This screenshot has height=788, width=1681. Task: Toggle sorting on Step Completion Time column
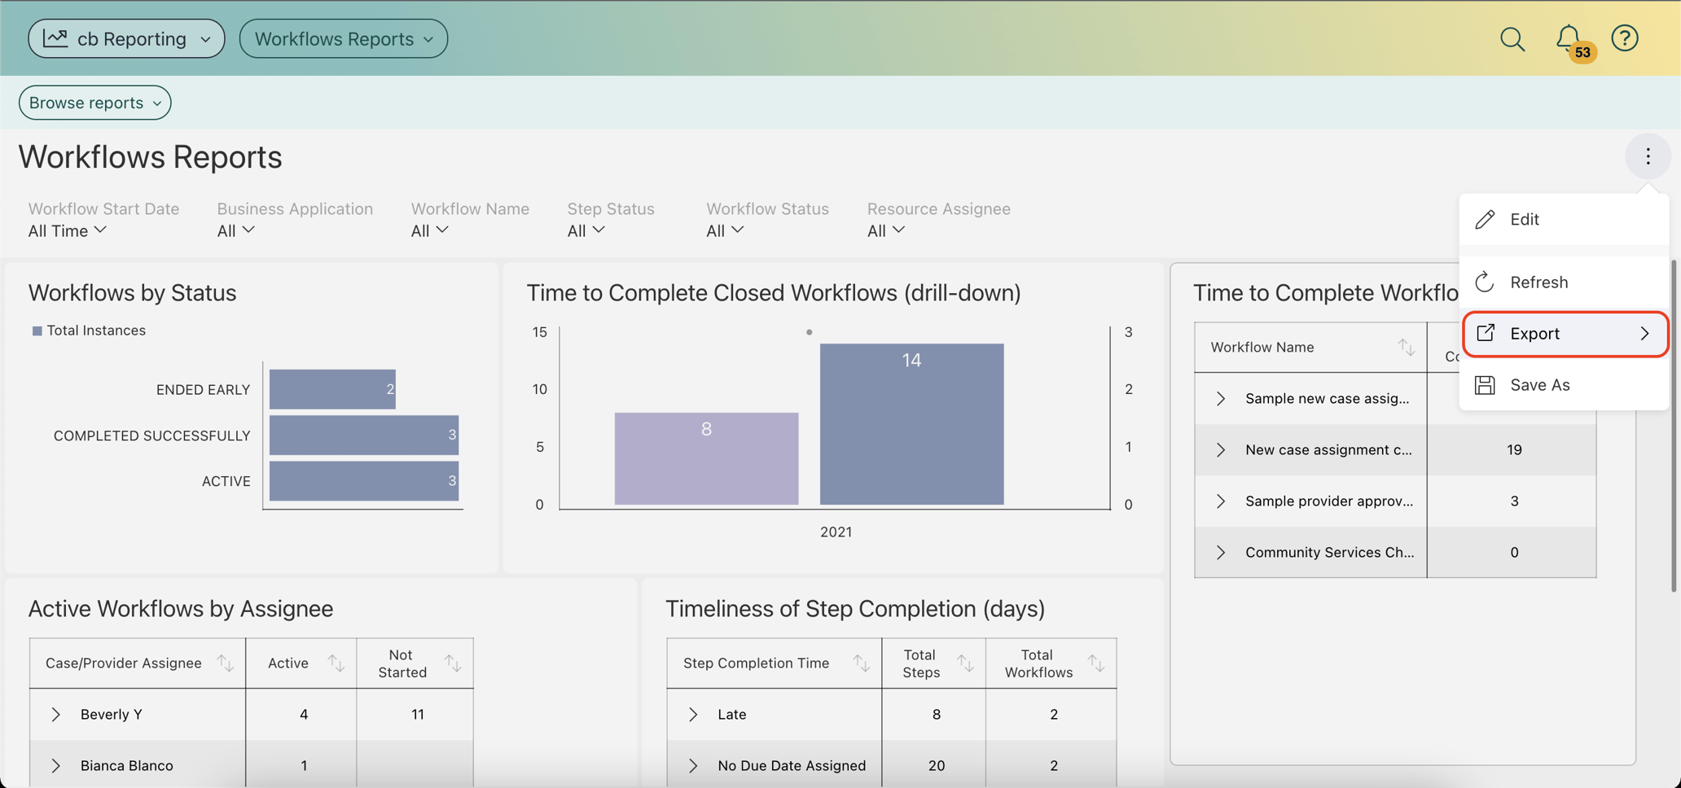click(x=862, y=663)
